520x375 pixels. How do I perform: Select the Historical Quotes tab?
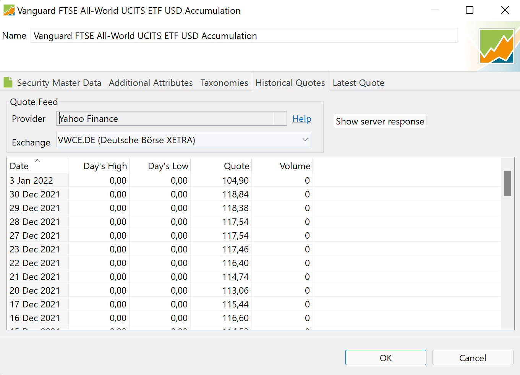(x=290, y=83)
